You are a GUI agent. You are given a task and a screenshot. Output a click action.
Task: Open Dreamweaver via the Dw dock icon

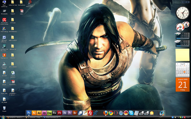pos(49,113)
